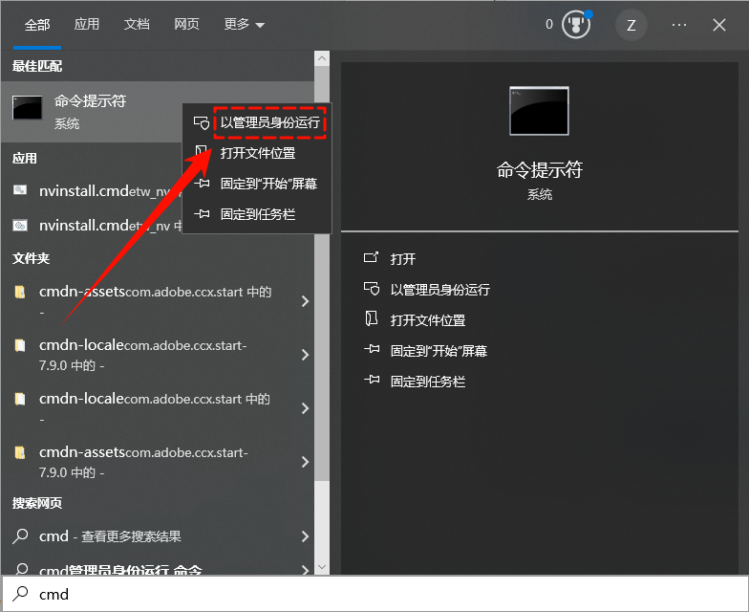Viewport: 749px width, 612px height.
Task: Switch to the 文档 tab
Action: coord(137,24)
